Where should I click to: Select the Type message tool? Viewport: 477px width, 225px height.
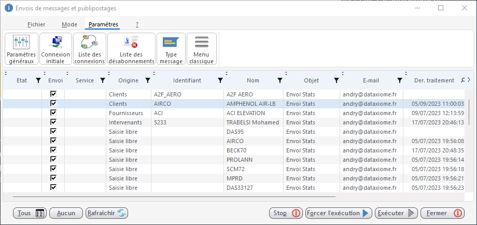coord(171,49)
